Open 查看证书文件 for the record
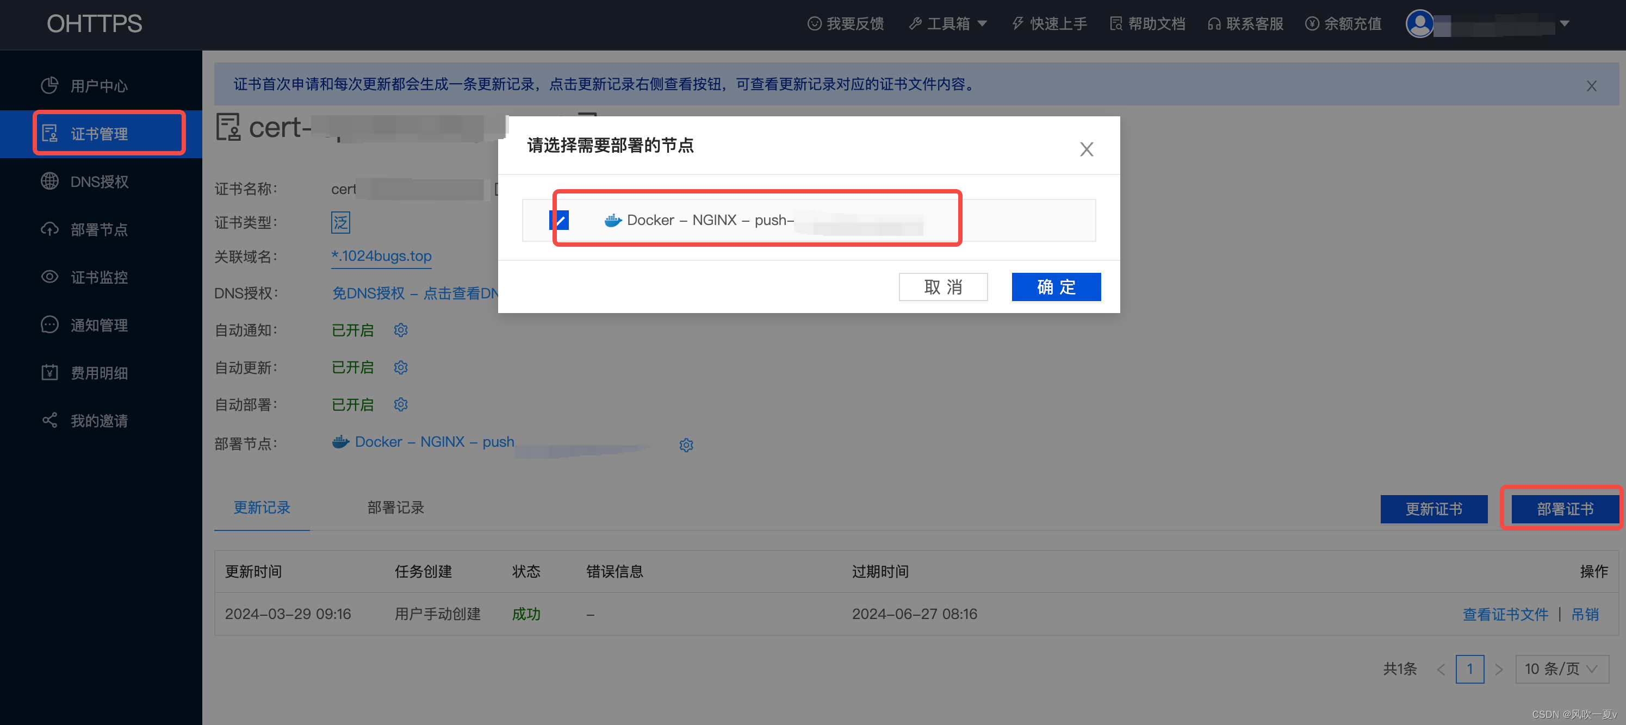Viewport: 1626px width, 725px height. (1505, 615)
